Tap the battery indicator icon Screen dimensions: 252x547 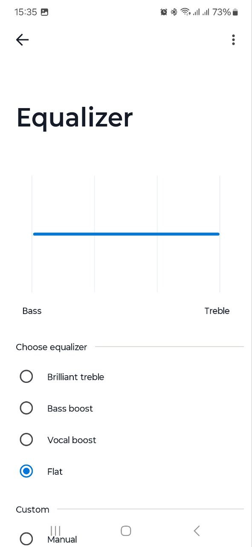236,12
